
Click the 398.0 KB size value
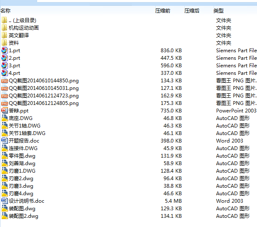coord(171,140)
